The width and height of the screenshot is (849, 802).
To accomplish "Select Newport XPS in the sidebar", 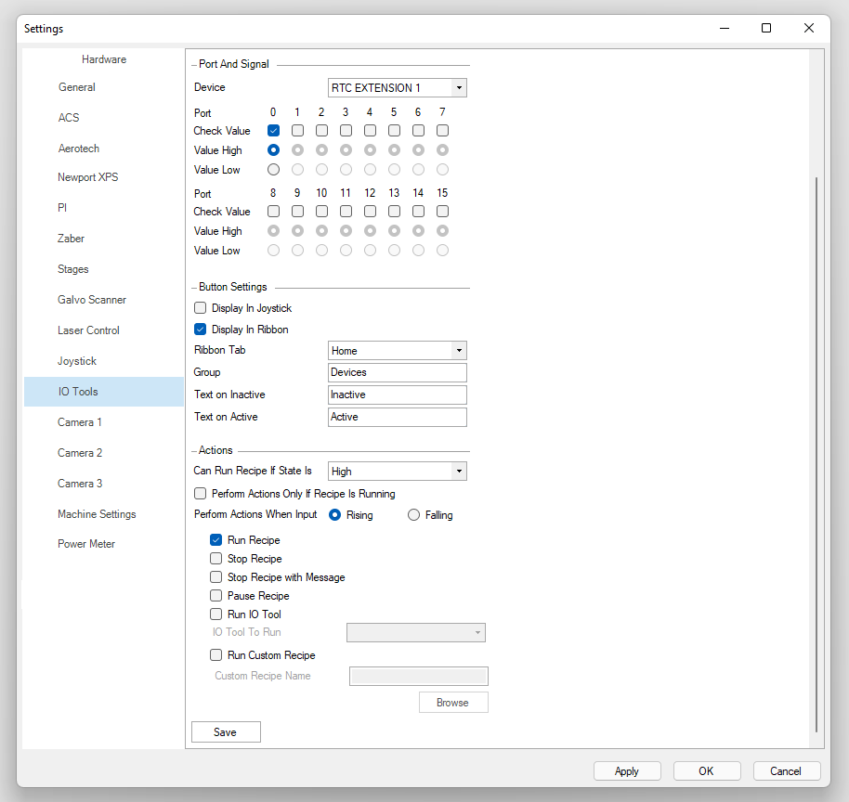I will 88,177.
